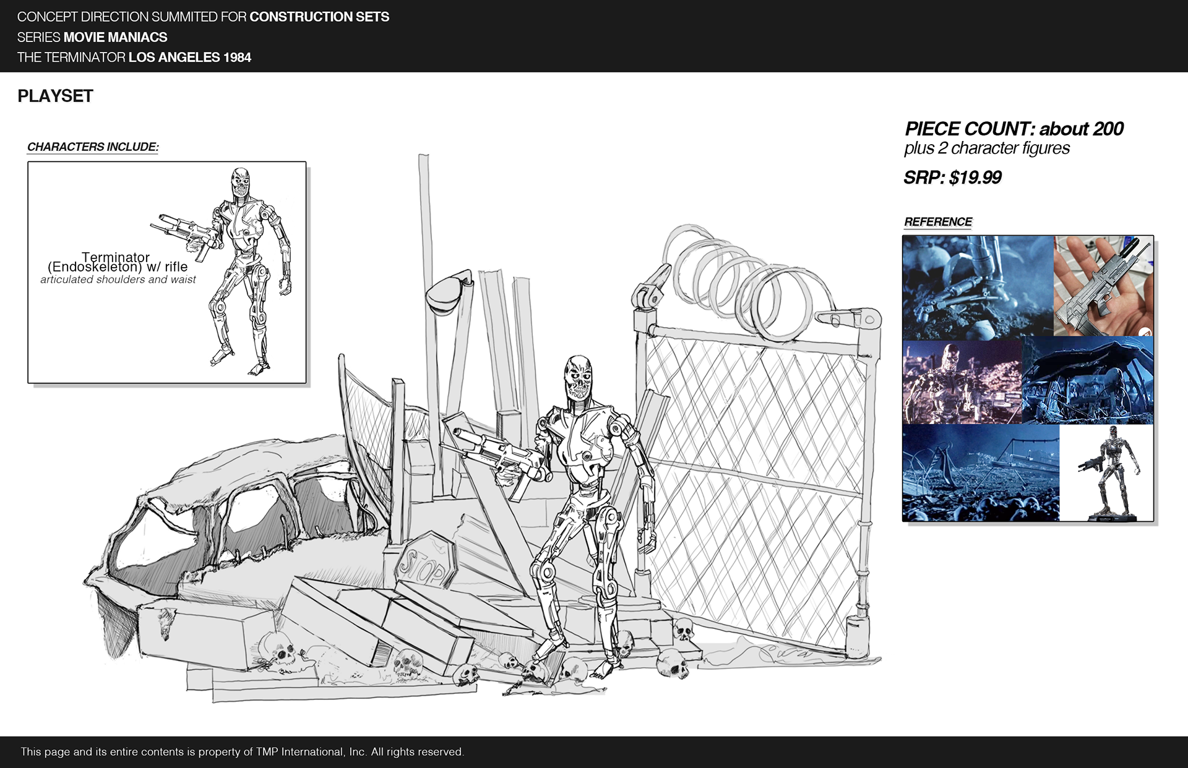Image resolution: width=1188 pixels, height=768 pixels.
Task: Click the endoskeleton foot crushing skull reference image
Action: tap(978, 288)
